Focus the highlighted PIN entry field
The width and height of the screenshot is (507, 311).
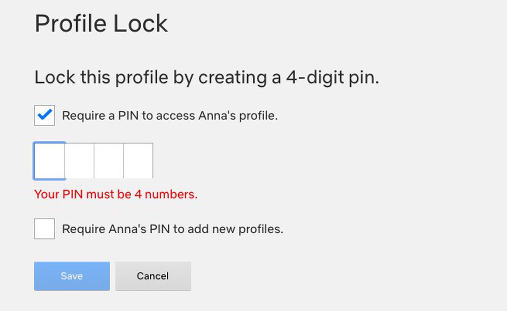coord(49,161)
